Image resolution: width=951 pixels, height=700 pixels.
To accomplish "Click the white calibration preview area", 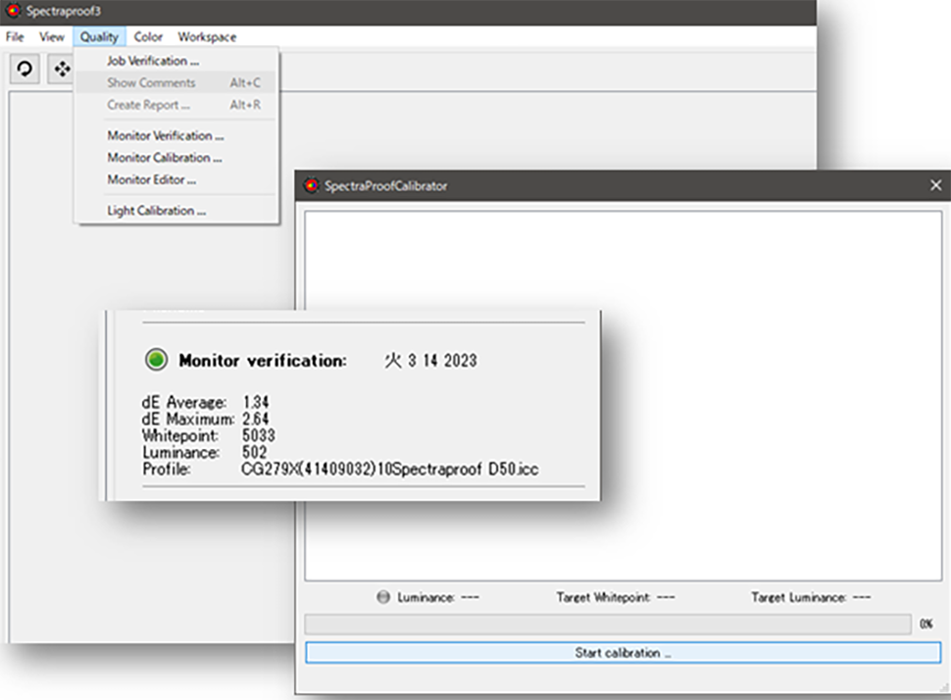I will (623, 396).
